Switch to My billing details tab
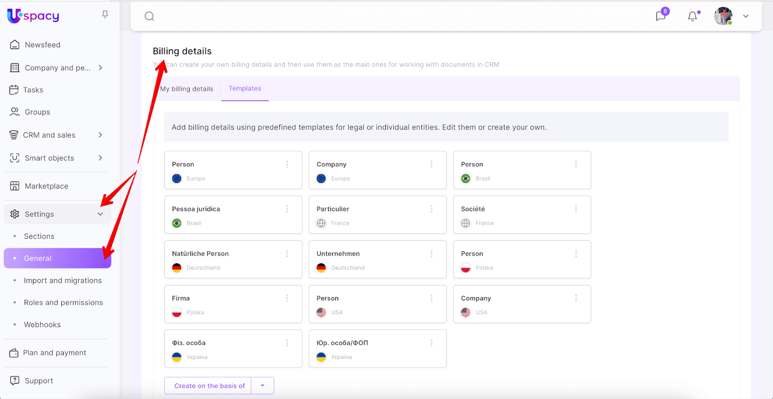773x399 pixels. click(186, 89)
